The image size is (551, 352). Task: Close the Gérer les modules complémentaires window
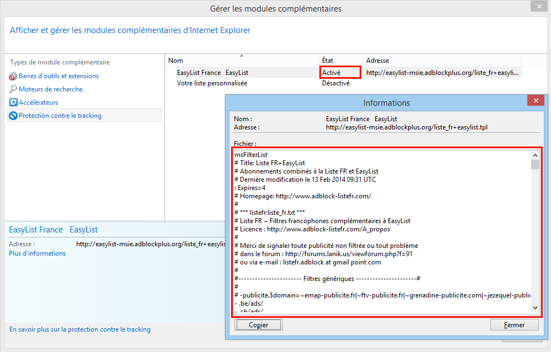pyautogui.click(x=539, y=6)
